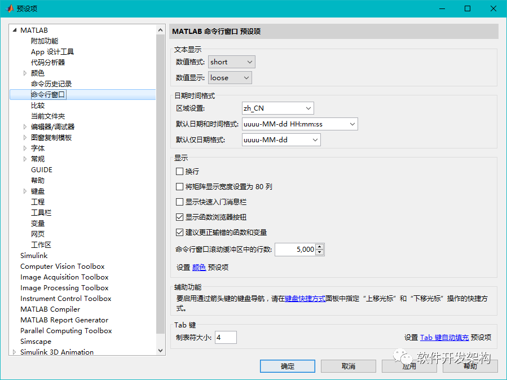Click the 取消 button
Screen dimensions: 507x380
pos(348,366)
